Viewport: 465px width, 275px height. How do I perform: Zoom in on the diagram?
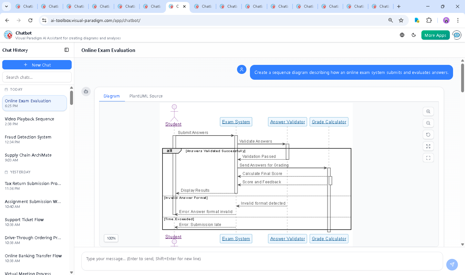coord(428,111)
